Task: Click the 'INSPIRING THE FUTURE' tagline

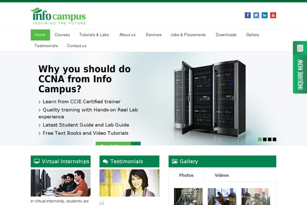Action: click(x=59, y=23)
